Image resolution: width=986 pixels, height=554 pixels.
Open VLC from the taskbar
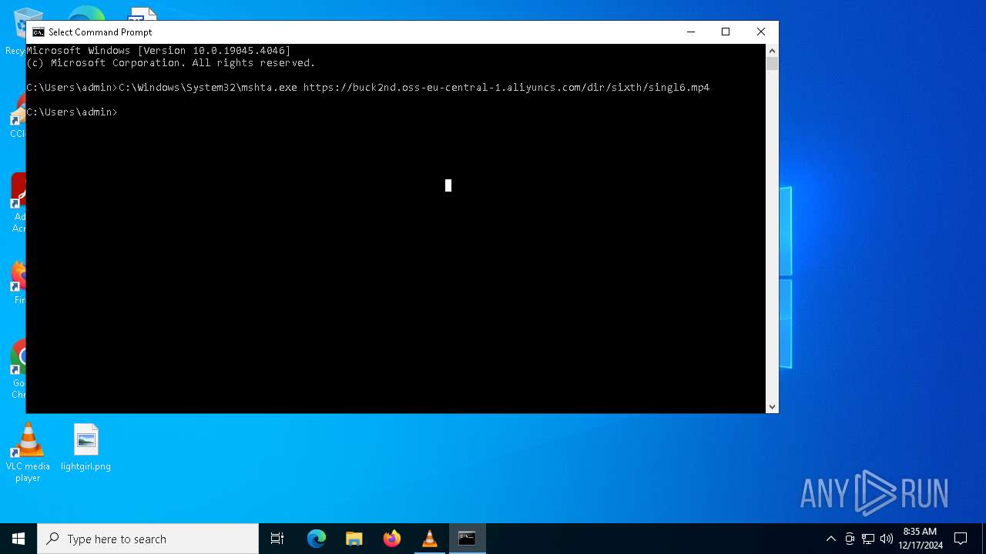430,539
